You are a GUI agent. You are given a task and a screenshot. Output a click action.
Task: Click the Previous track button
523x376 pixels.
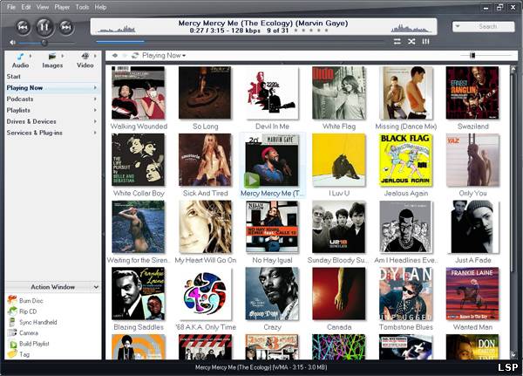click(x=23, y=27)
